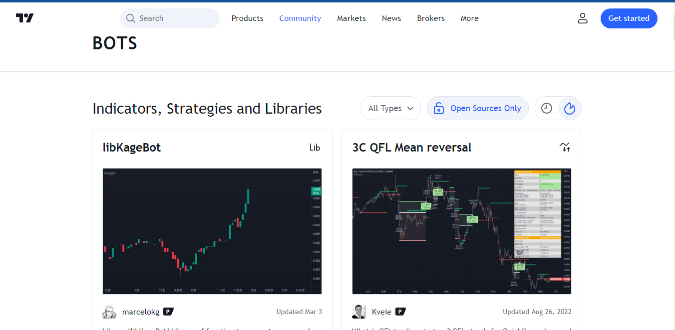The image size is (675, 330).
Task: Click Kveie's premium P badge
Action: (399, 311)
